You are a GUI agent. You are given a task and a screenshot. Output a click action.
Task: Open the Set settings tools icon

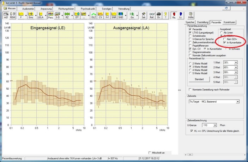coord(144,16)
